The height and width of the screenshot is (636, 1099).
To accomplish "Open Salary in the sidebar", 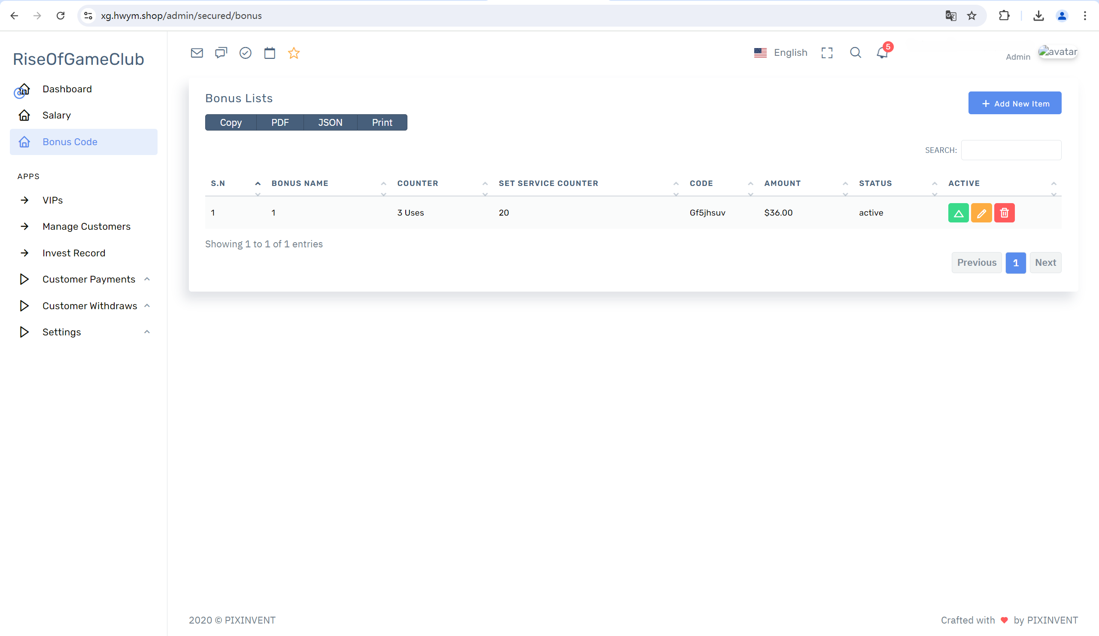I will (57, 115).
